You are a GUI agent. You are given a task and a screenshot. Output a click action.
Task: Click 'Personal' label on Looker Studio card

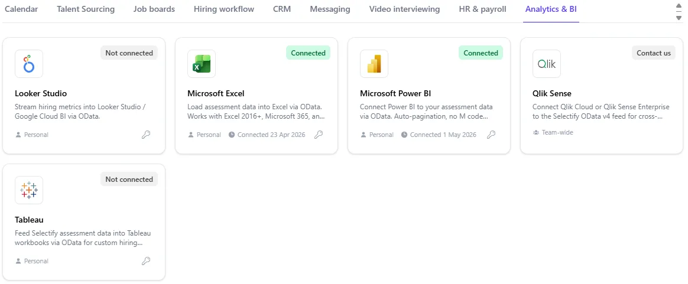tap(37, 135)
